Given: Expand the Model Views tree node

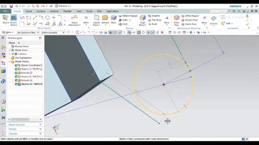Looking at the screenshot, I should 9,50.
